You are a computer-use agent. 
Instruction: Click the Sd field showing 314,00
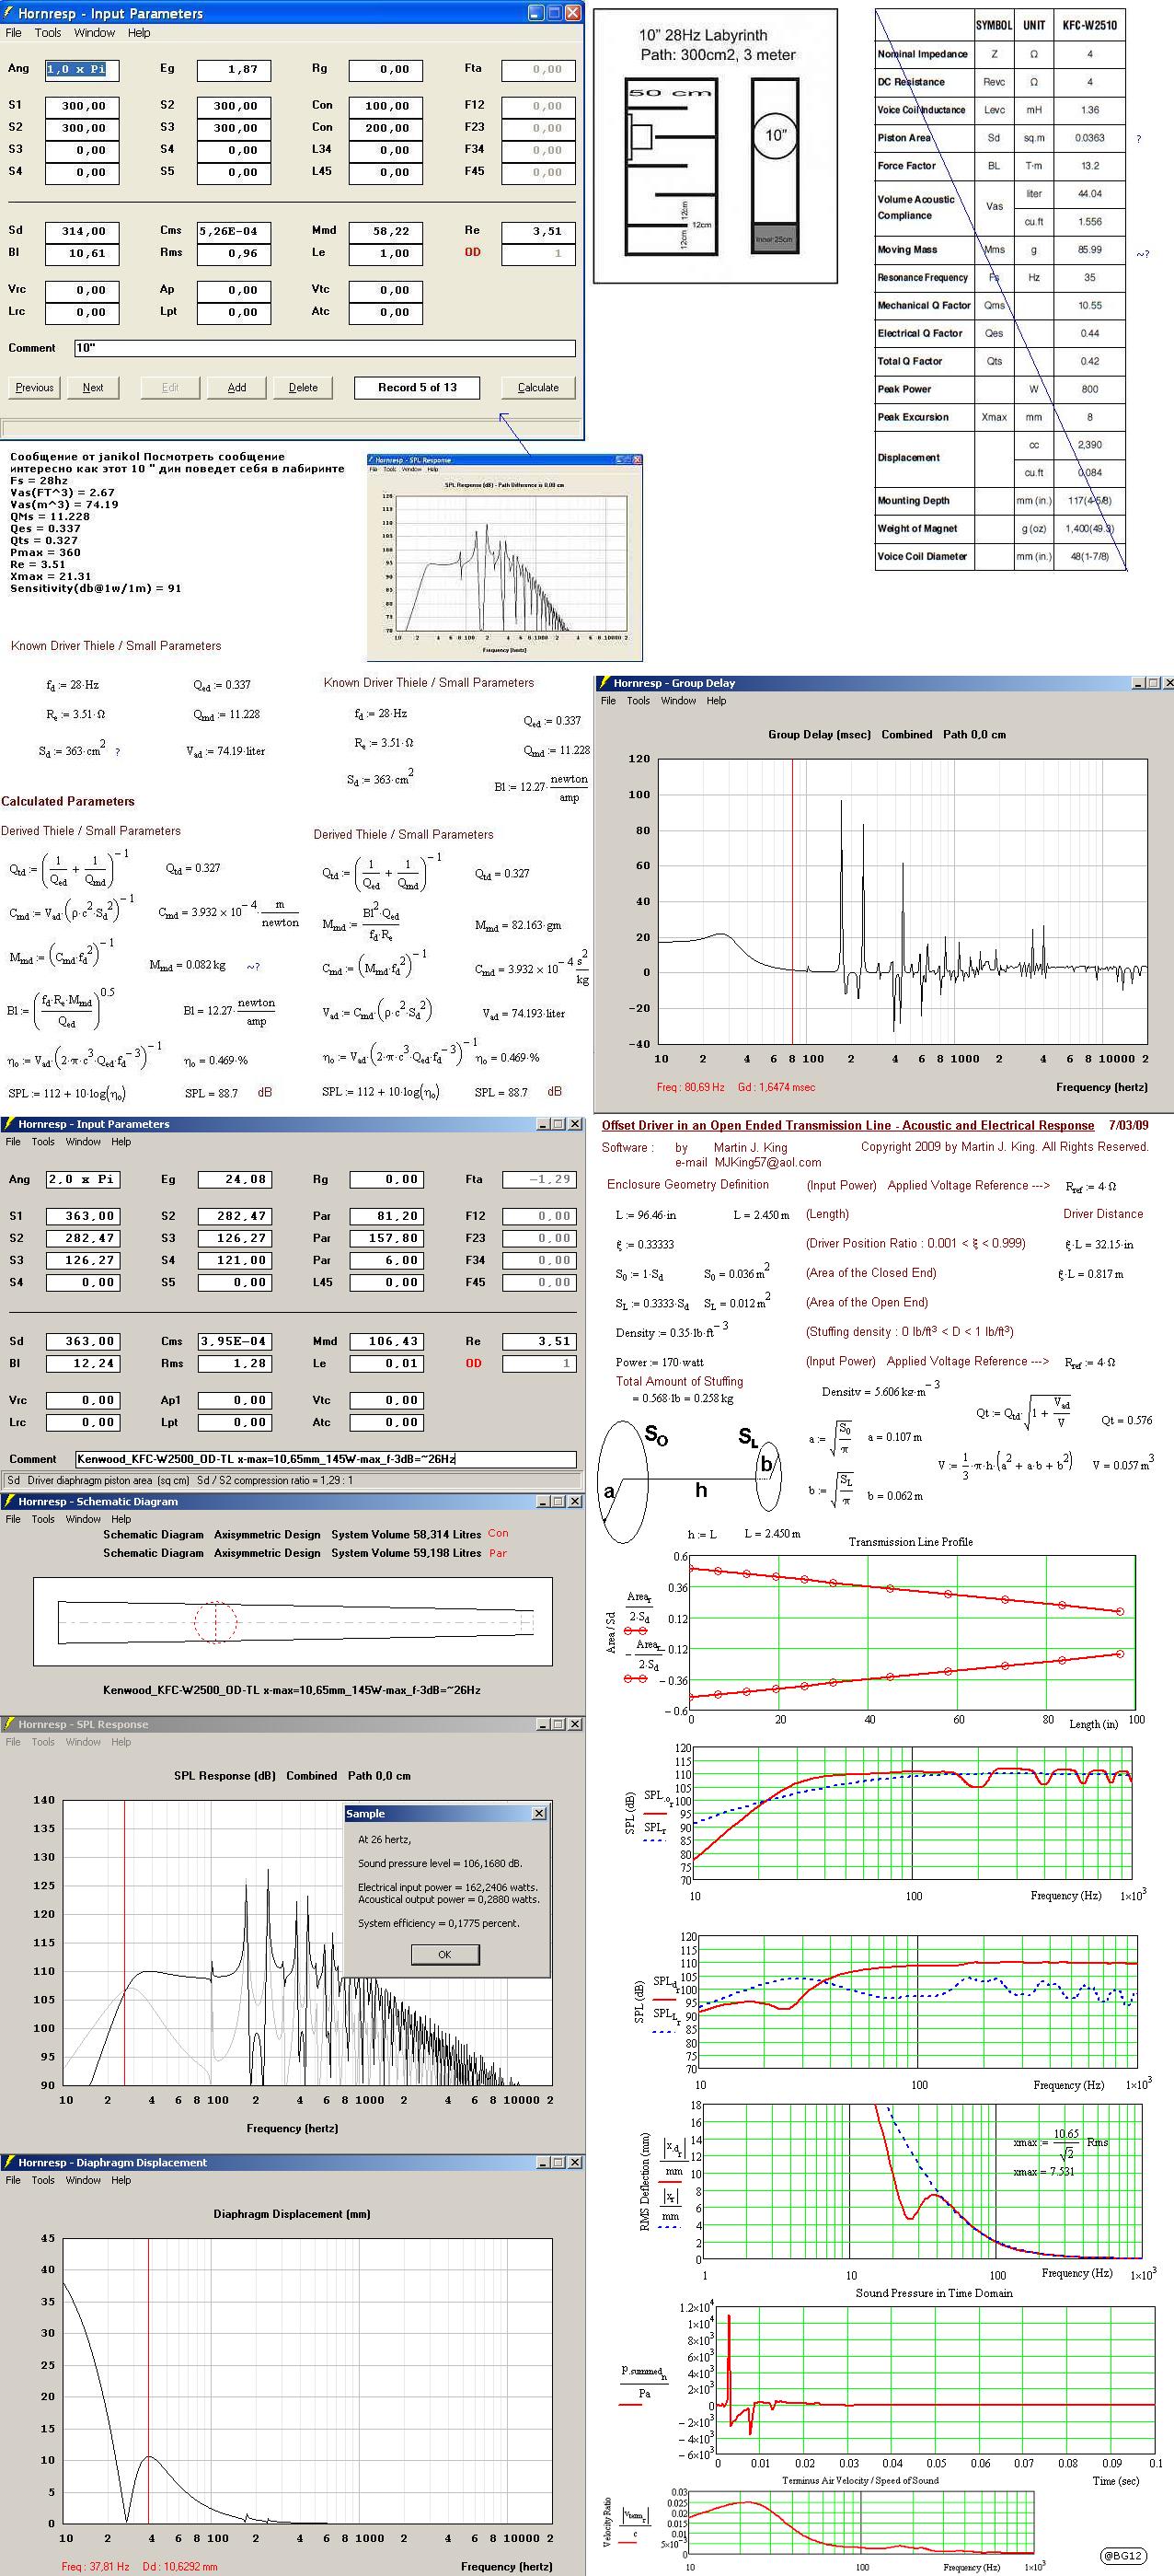(x=83, y=231)
